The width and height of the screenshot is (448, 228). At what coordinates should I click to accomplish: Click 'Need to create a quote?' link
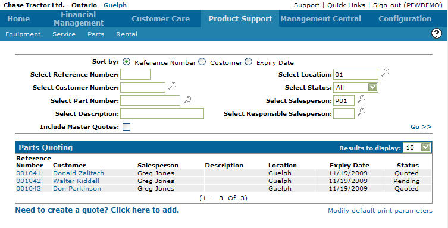97,210
